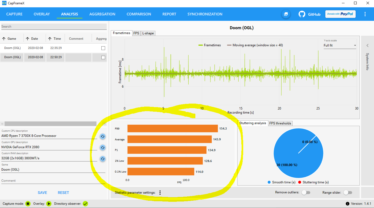Screen dimensions: 374x208
Task: Switch to the CAPTURE tab
Action: tap(14, 14)
